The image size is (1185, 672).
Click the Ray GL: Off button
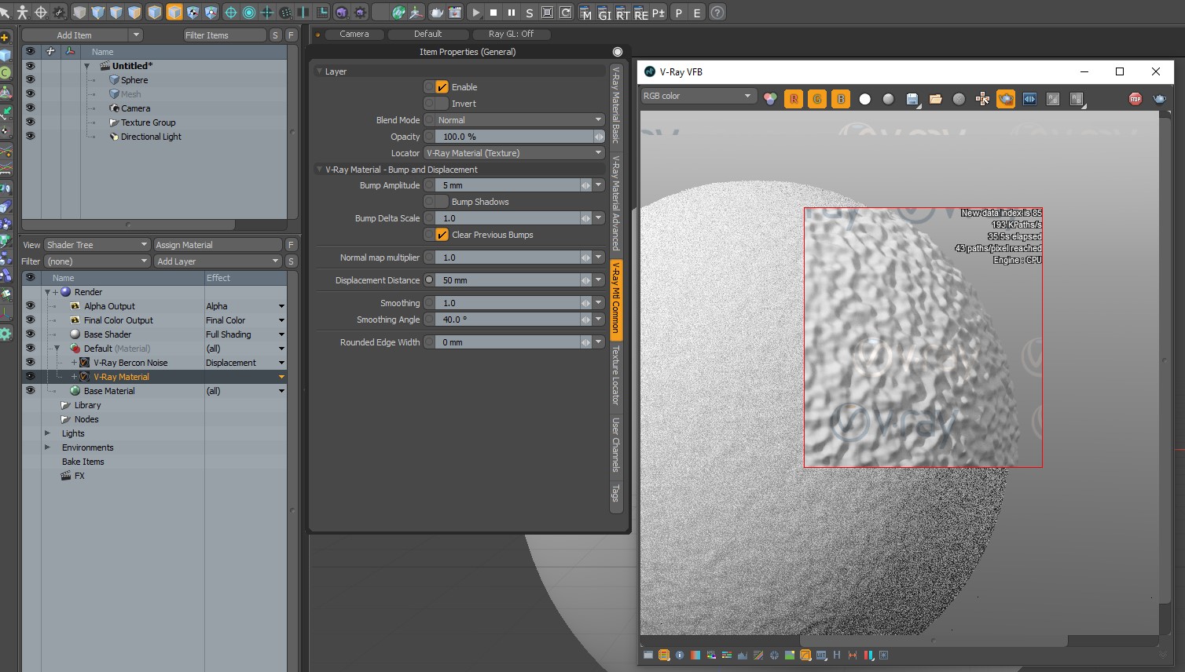pos(511,34)
